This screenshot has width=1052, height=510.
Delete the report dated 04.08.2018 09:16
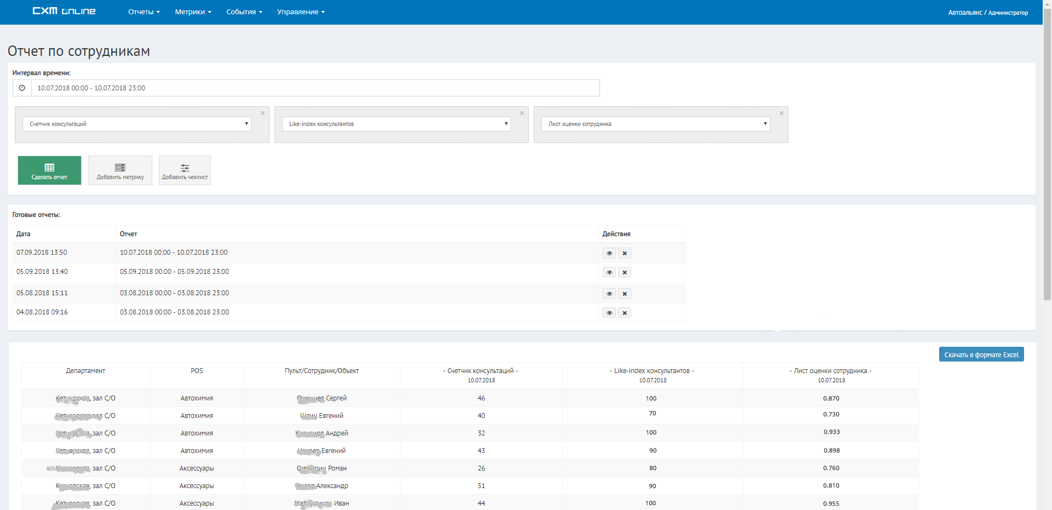pyautogui.click(x=625, y=313)
